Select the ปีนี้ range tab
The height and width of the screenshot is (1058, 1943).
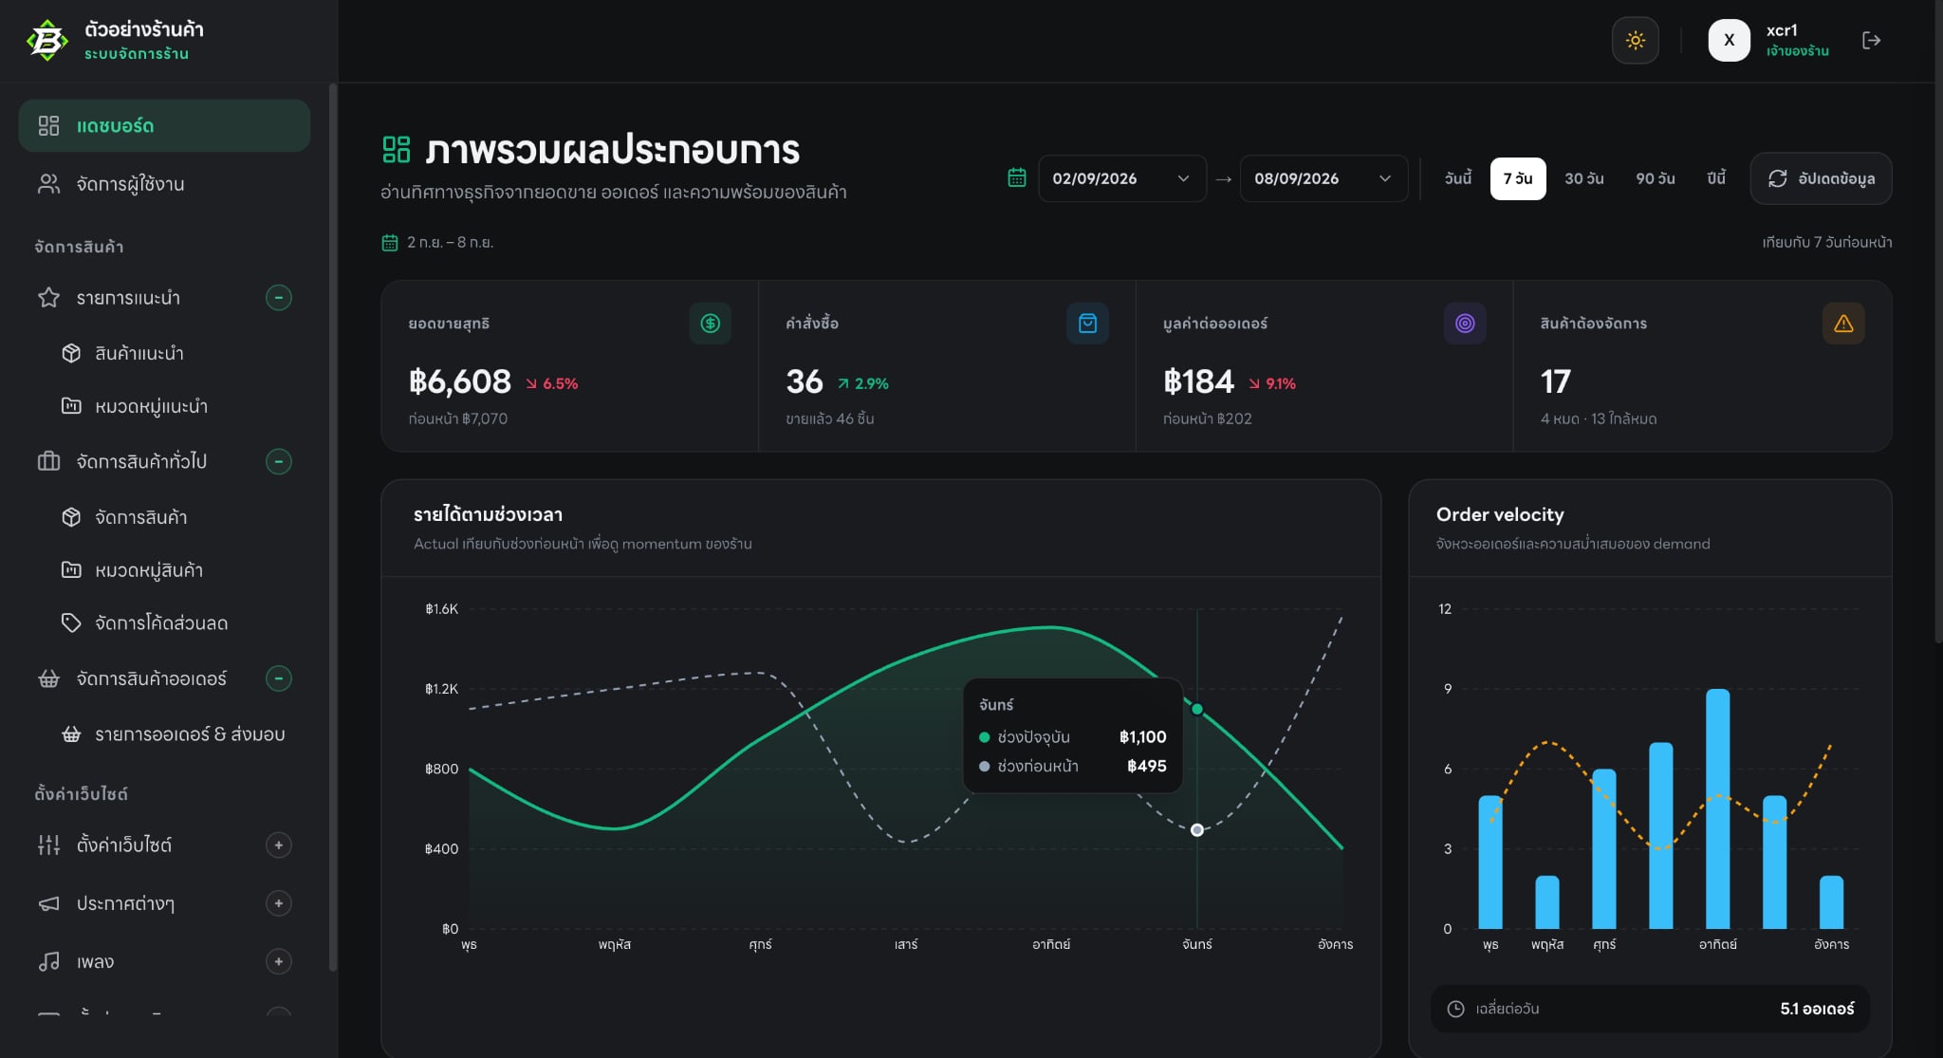1716,178
